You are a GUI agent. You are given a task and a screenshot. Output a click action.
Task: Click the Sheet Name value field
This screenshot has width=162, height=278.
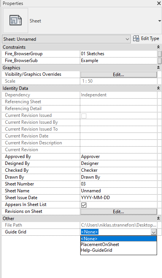pos(118,191)
